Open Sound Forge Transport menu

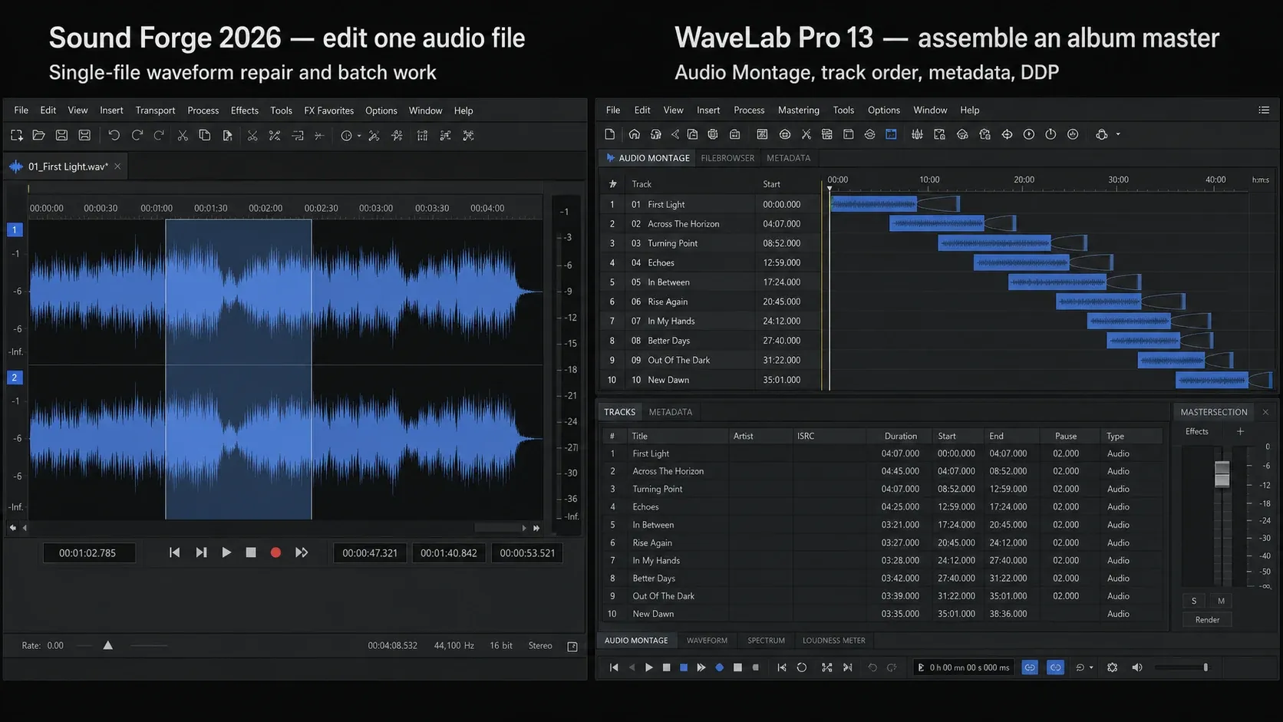pos(155,110)
